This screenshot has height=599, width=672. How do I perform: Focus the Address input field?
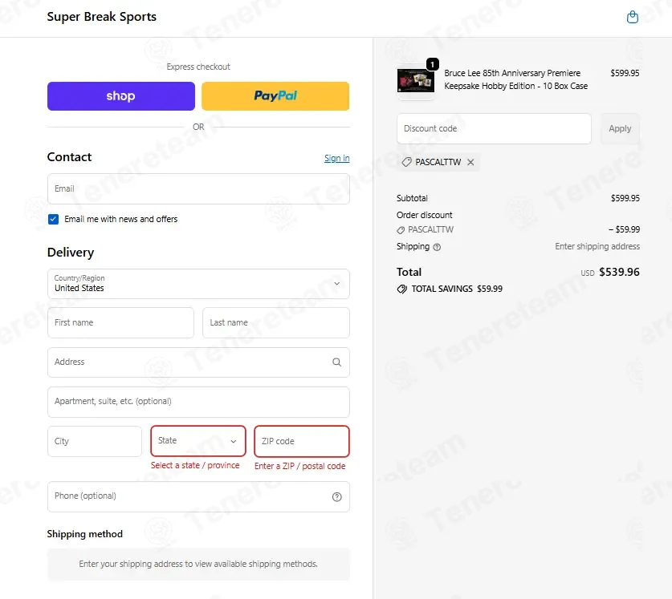point(198,362)
